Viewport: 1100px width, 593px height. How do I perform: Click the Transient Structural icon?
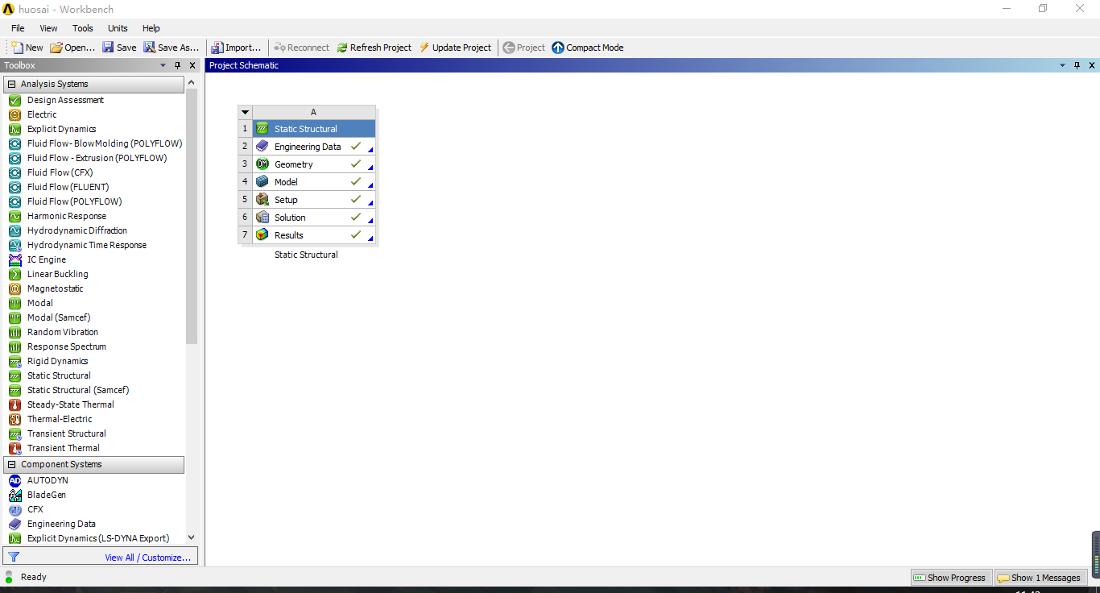14,433
